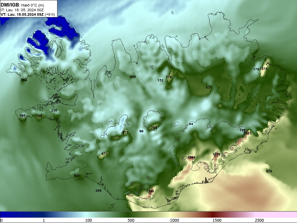Click the 100 tick on color scale
Screen dimensions: 297x223
point(89,220)
